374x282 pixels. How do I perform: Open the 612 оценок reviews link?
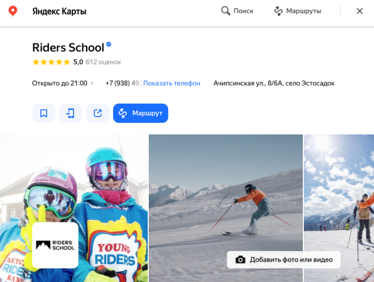click(103, 62)
